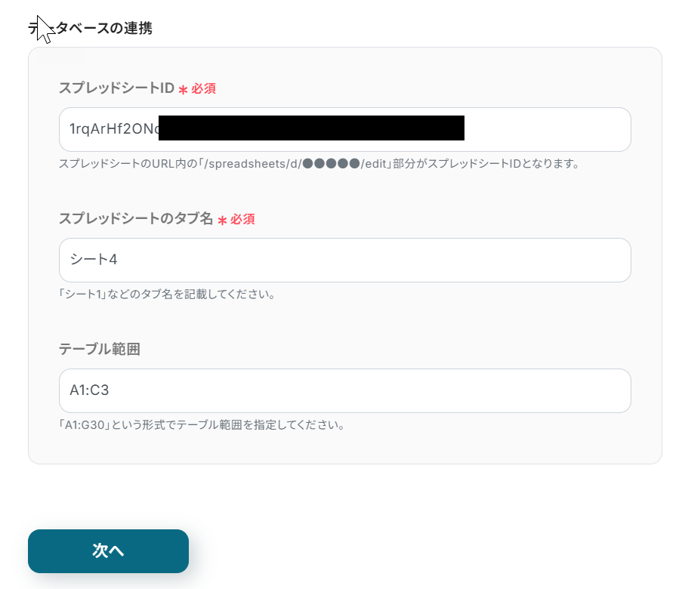
Task: Click the 「A1:G30」 format hint text
Action: click(201, 424)
